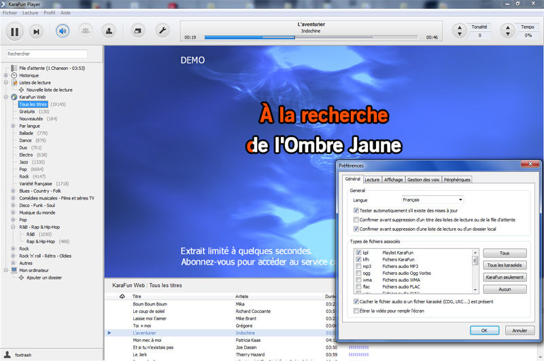Open the second screen display icon
The width and height of the screenshot is (544, 361).
[138, 31]
